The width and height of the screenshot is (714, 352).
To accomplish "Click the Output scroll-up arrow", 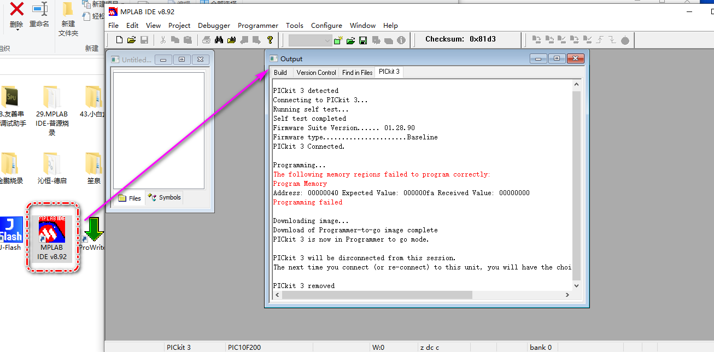I will coord(576,84).
